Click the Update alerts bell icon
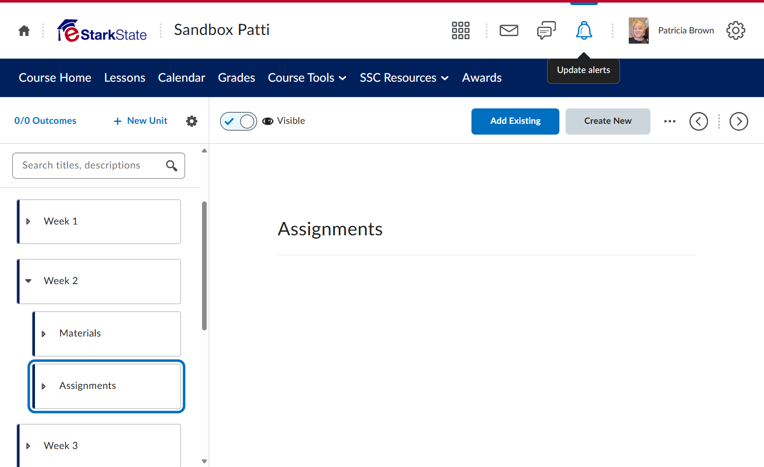 click(x=584, y=30)
